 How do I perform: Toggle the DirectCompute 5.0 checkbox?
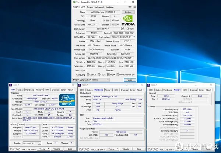click(118, 74)
